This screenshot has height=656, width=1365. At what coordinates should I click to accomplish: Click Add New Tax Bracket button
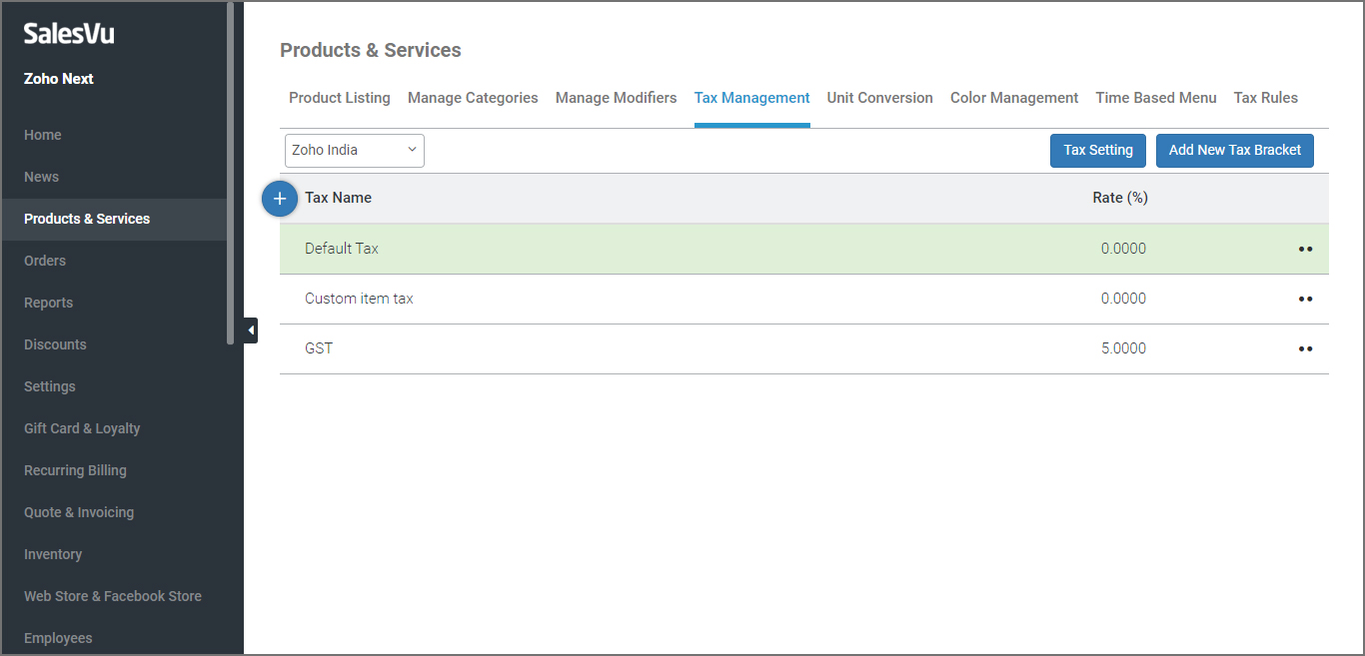(x=1234, y=151)
